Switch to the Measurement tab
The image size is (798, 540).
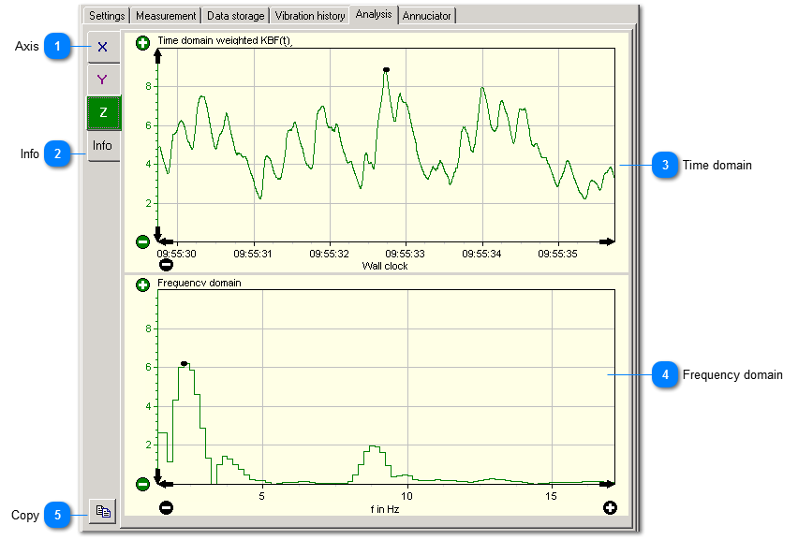(x=166, y=16)
